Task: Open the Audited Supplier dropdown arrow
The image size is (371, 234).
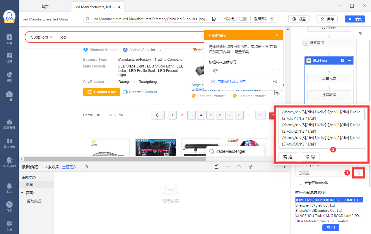Action: point(160,50)
